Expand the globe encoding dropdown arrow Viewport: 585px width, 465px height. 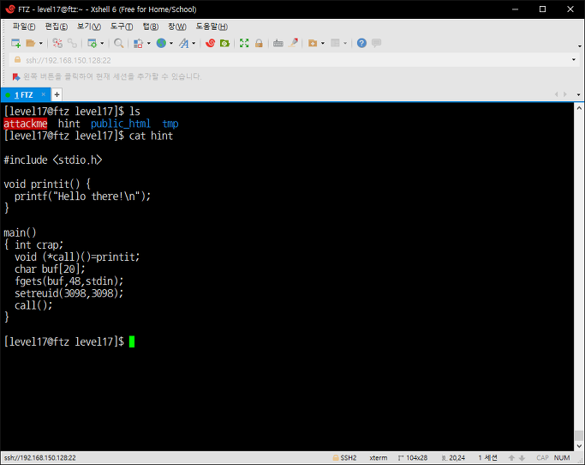coord(171,44)
